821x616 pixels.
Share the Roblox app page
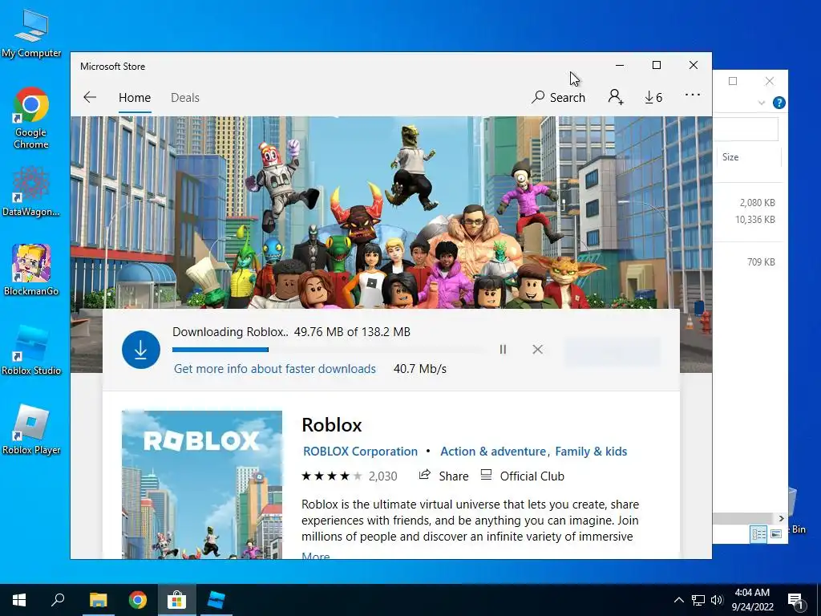tap(443, 476)
